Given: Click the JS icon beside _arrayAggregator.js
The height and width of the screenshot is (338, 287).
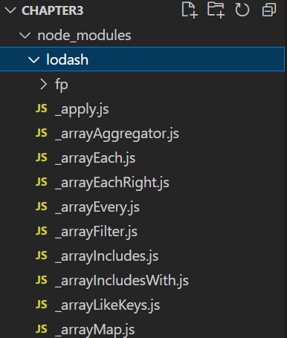Looking at the screenshot, I should coord(42,133).
